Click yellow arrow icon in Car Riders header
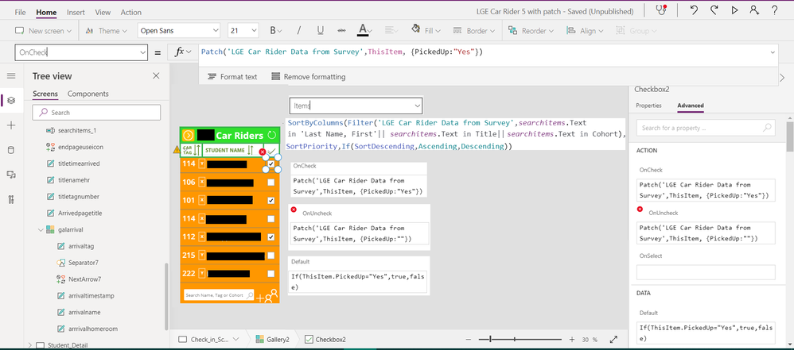The height and width of the screenshot is (350, 794). [x=188, y=135]
